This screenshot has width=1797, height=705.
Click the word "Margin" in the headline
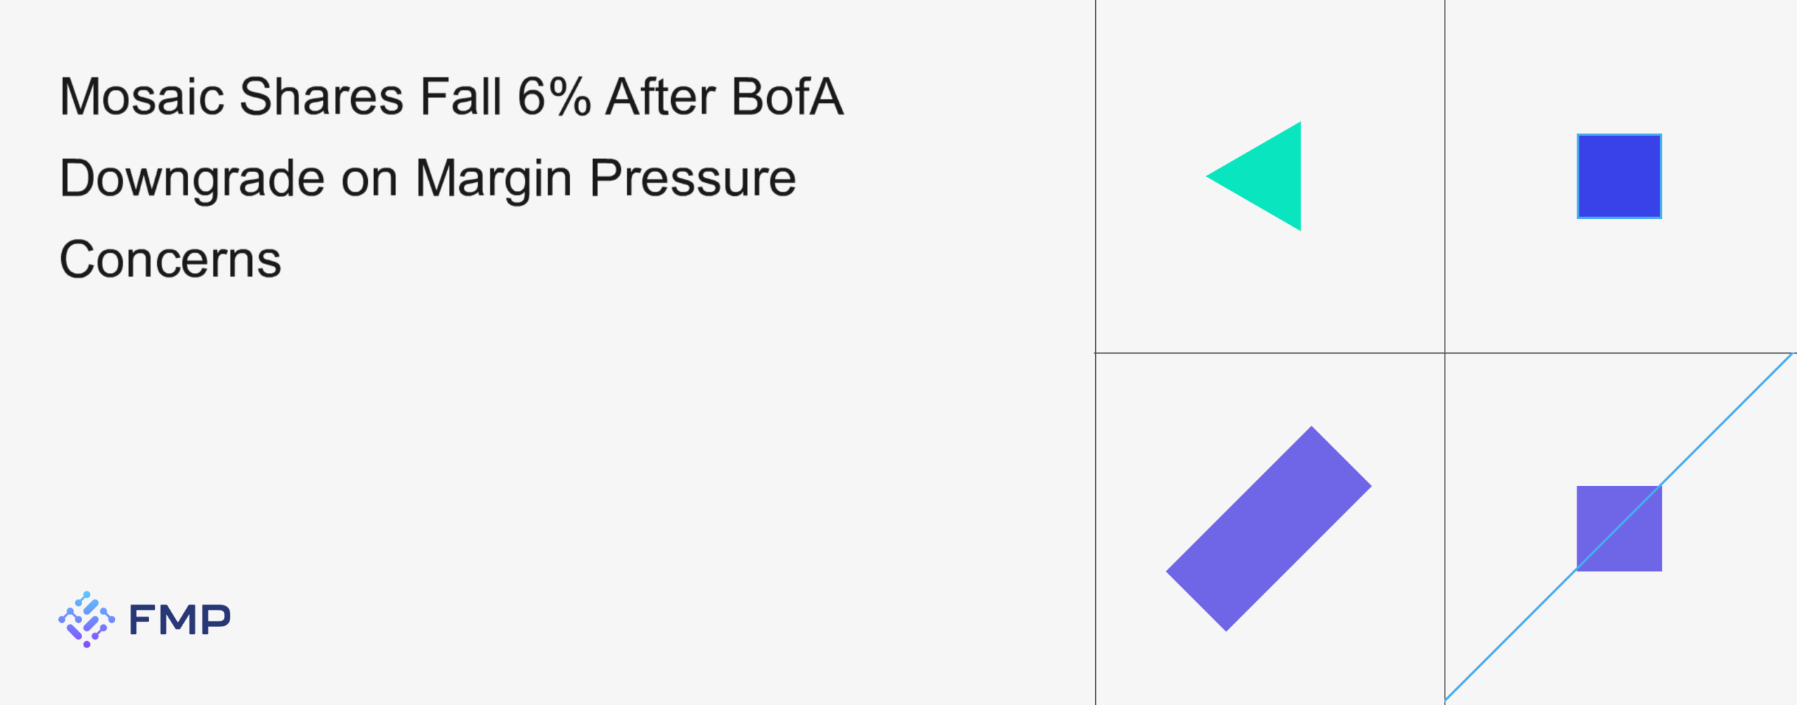[493, 178]
